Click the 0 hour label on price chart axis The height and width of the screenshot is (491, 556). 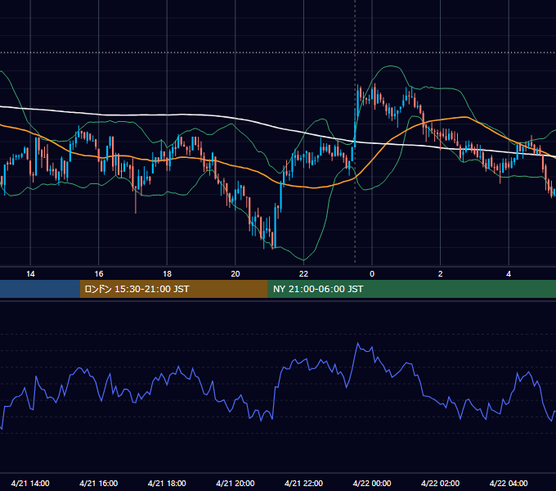click(x=372, y=274)
